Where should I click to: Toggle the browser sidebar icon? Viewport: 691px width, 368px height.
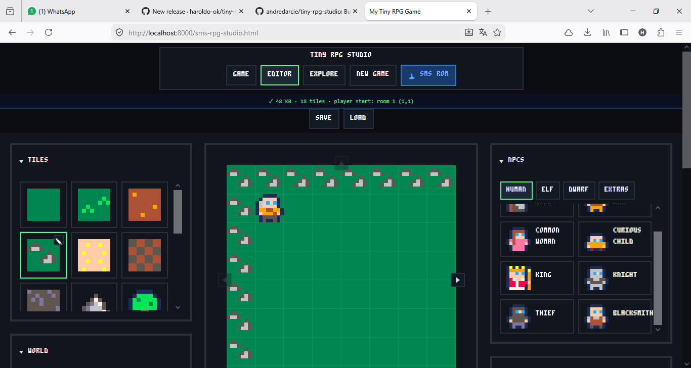click(x=624, y=32)
